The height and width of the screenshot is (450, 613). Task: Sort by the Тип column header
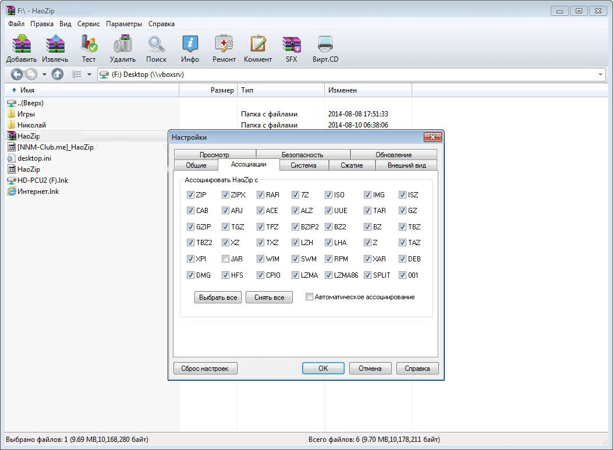[281, 90]
